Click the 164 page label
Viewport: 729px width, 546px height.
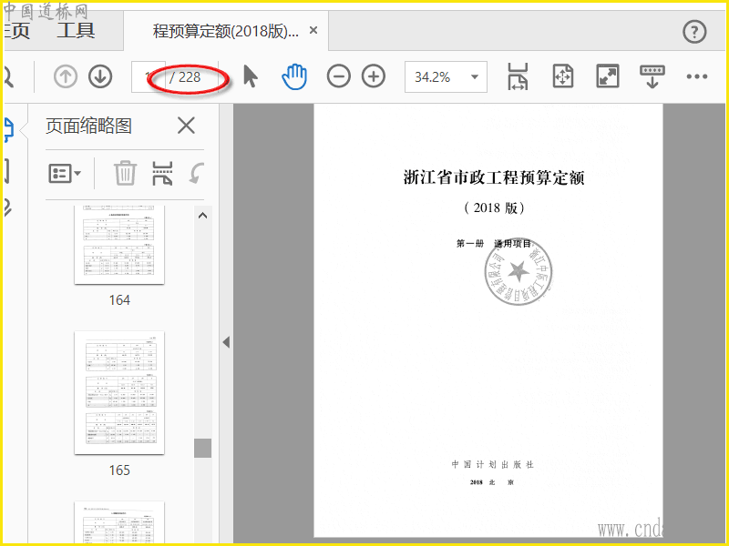click(119, 300)
